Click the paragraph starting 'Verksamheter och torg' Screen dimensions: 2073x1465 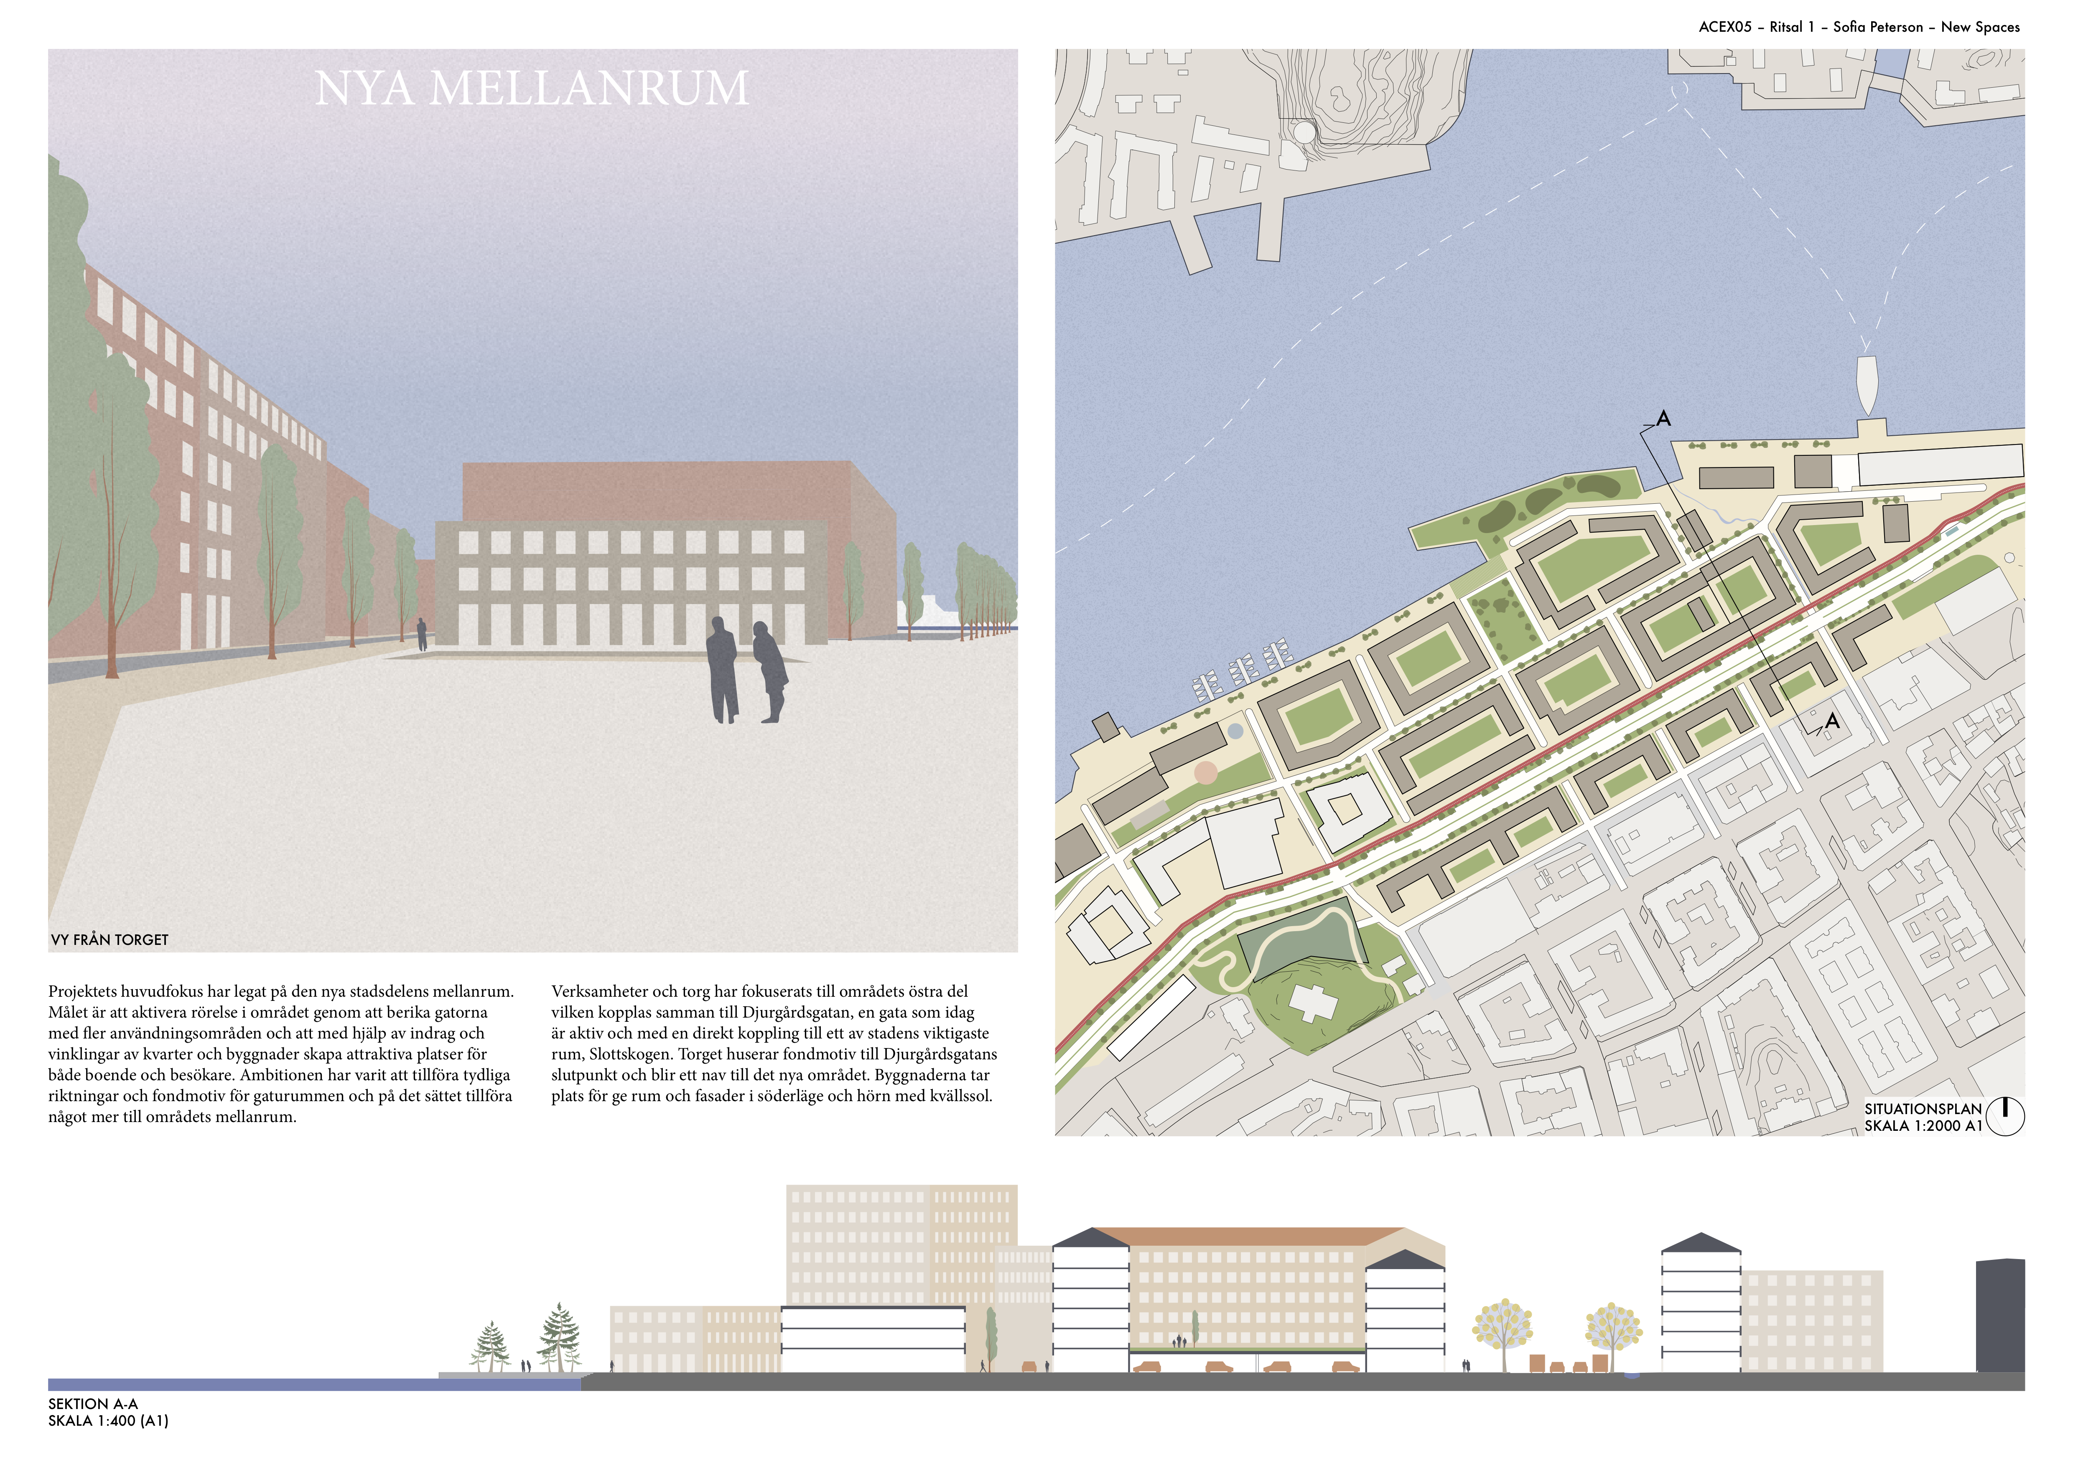coord(775,1044)
